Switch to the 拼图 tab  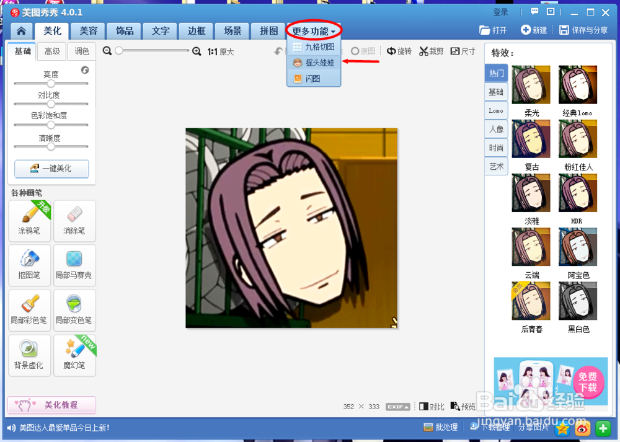click(x=268, y=31)
